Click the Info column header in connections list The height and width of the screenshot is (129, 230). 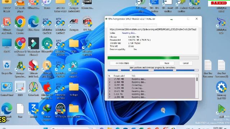pos(133,76)
